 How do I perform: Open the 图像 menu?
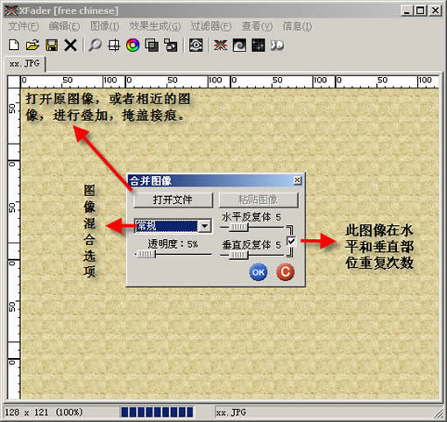pos(104,26)
